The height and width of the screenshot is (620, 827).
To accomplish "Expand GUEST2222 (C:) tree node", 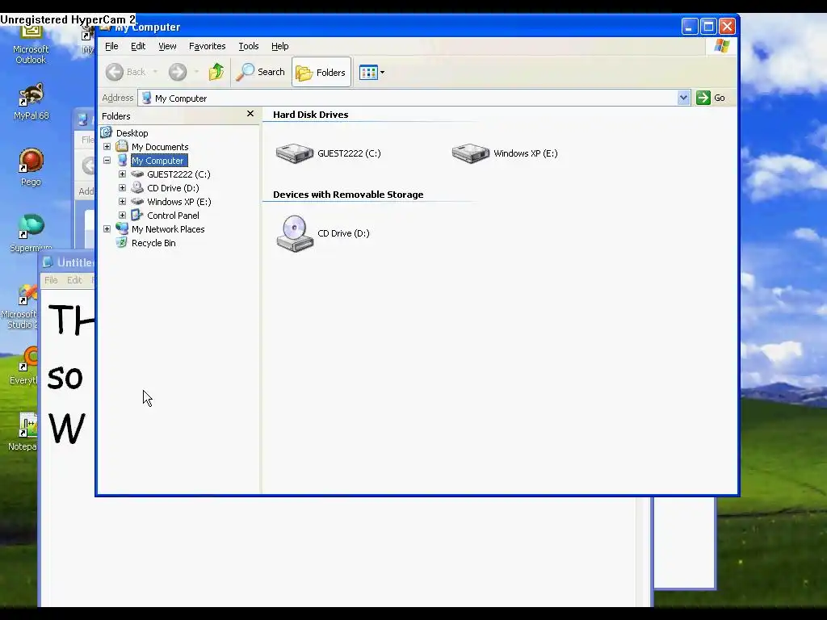I will point(123,174).
